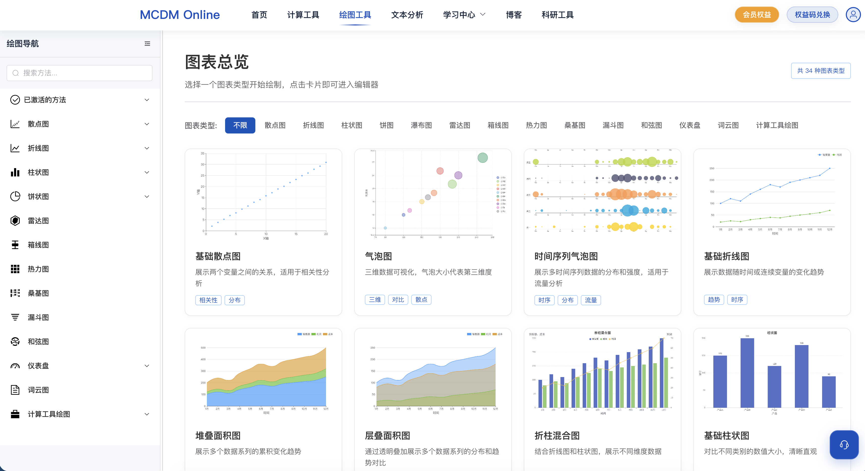Click the 雷达图 hexagon icon in sidebar
Screen dimensions: 865x471
coord(15,221)
